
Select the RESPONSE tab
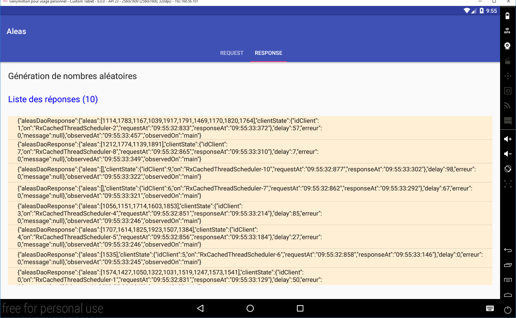(x=268, y=53)
